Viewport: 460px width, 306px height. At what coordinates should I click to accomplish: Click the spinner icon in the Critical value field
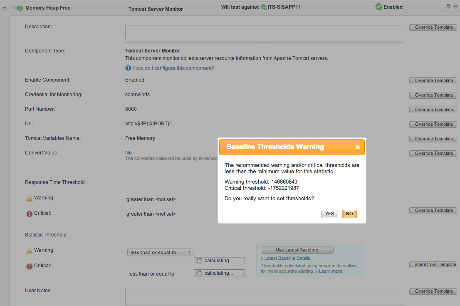pyautogui.click(x=199, y=273)
